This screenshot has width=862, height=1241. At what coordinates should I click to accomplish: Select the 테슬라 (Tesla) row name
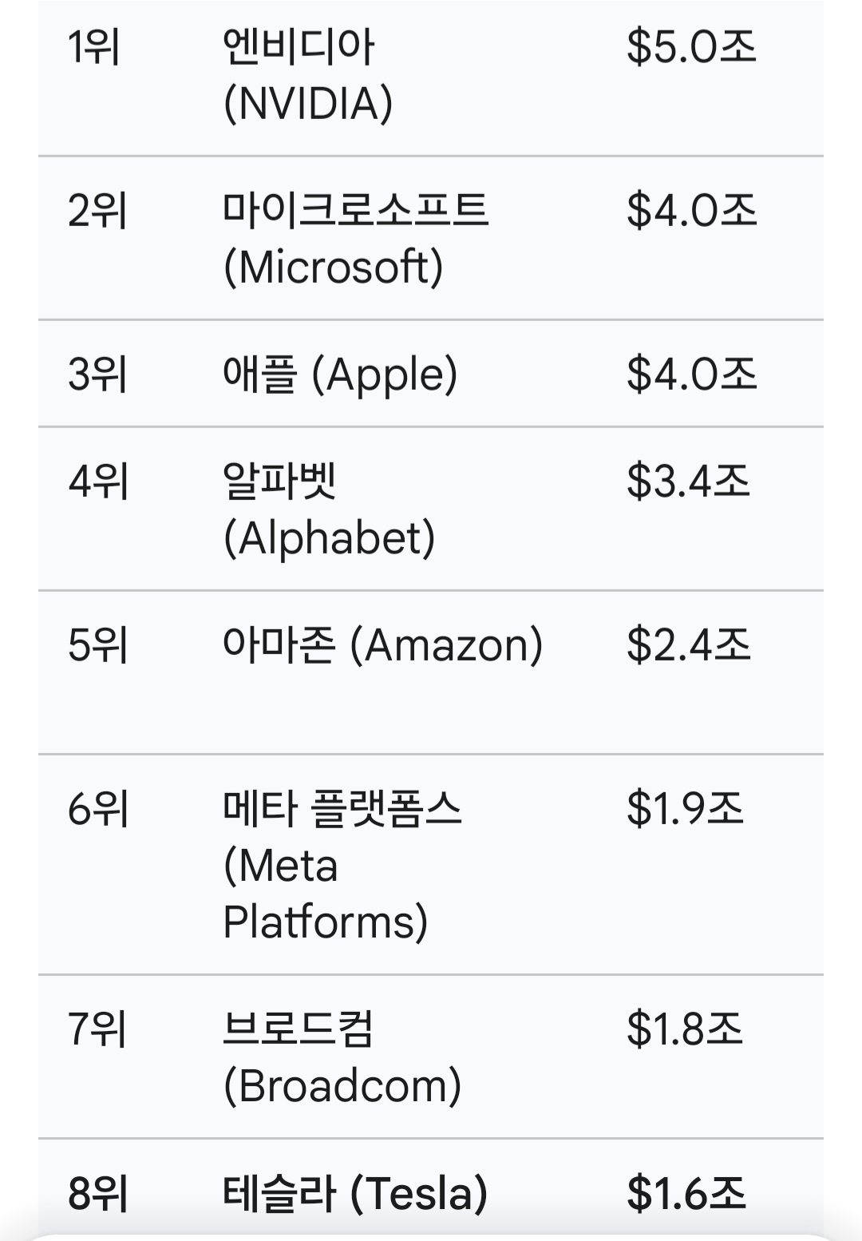click(354, 1193)
